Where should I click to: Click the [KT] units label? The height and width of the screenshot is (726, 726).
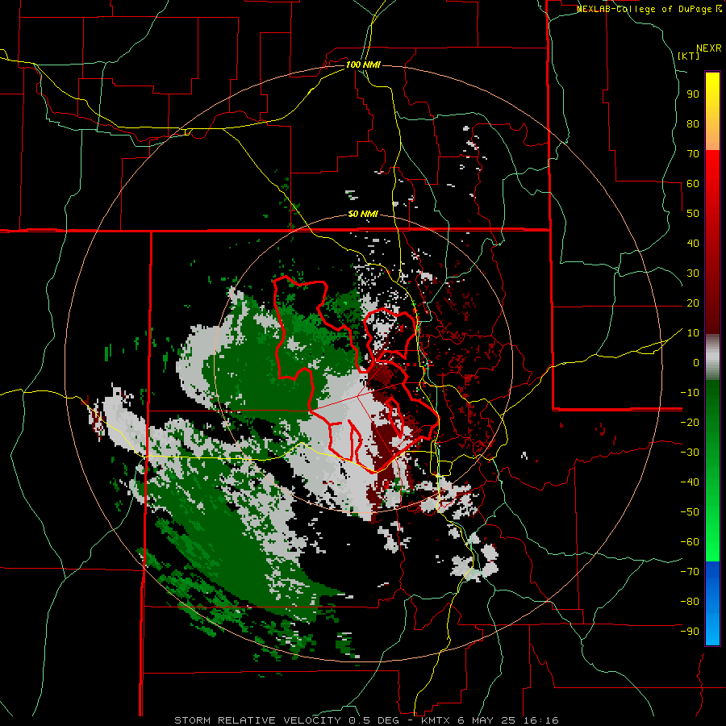tap(689, 56)
